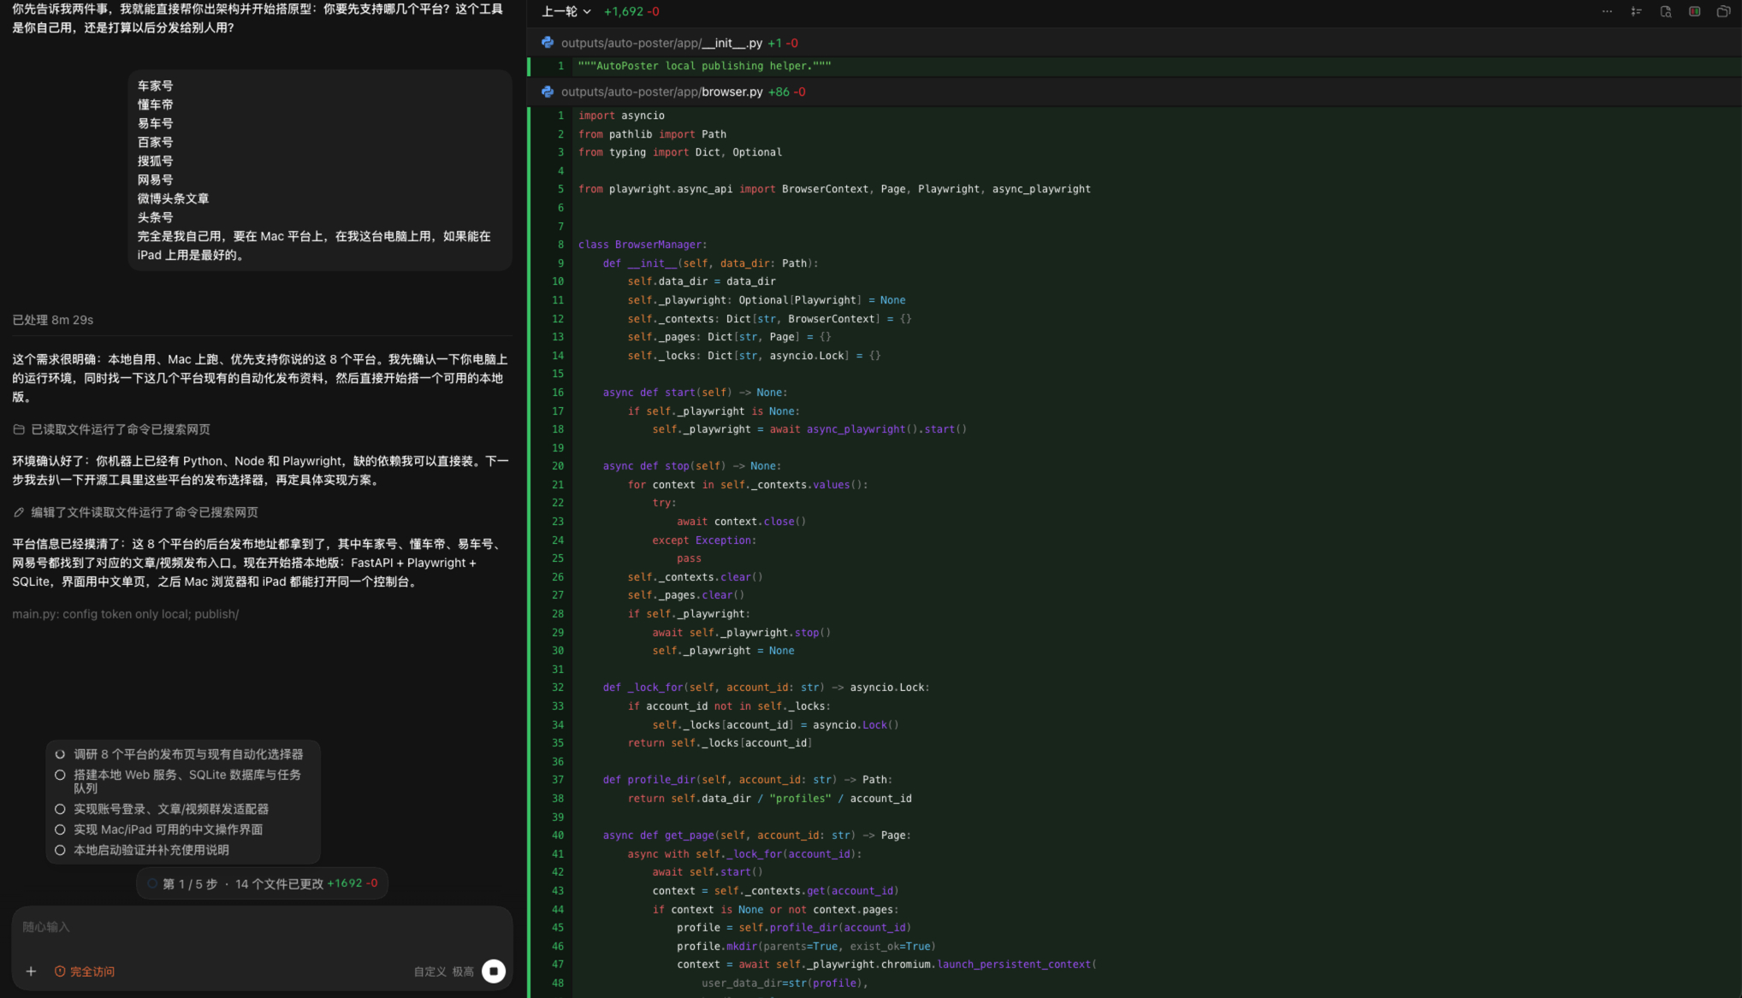Image resolution: width=1742 pixels, height=998 pixels.
Task: Click the circle for 实现账号登录 step
Action: click(x=60, y=809)
